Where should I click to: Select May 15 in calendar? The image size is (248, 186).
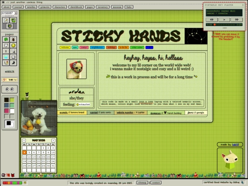pyautogui.click(x=44, y=157)
